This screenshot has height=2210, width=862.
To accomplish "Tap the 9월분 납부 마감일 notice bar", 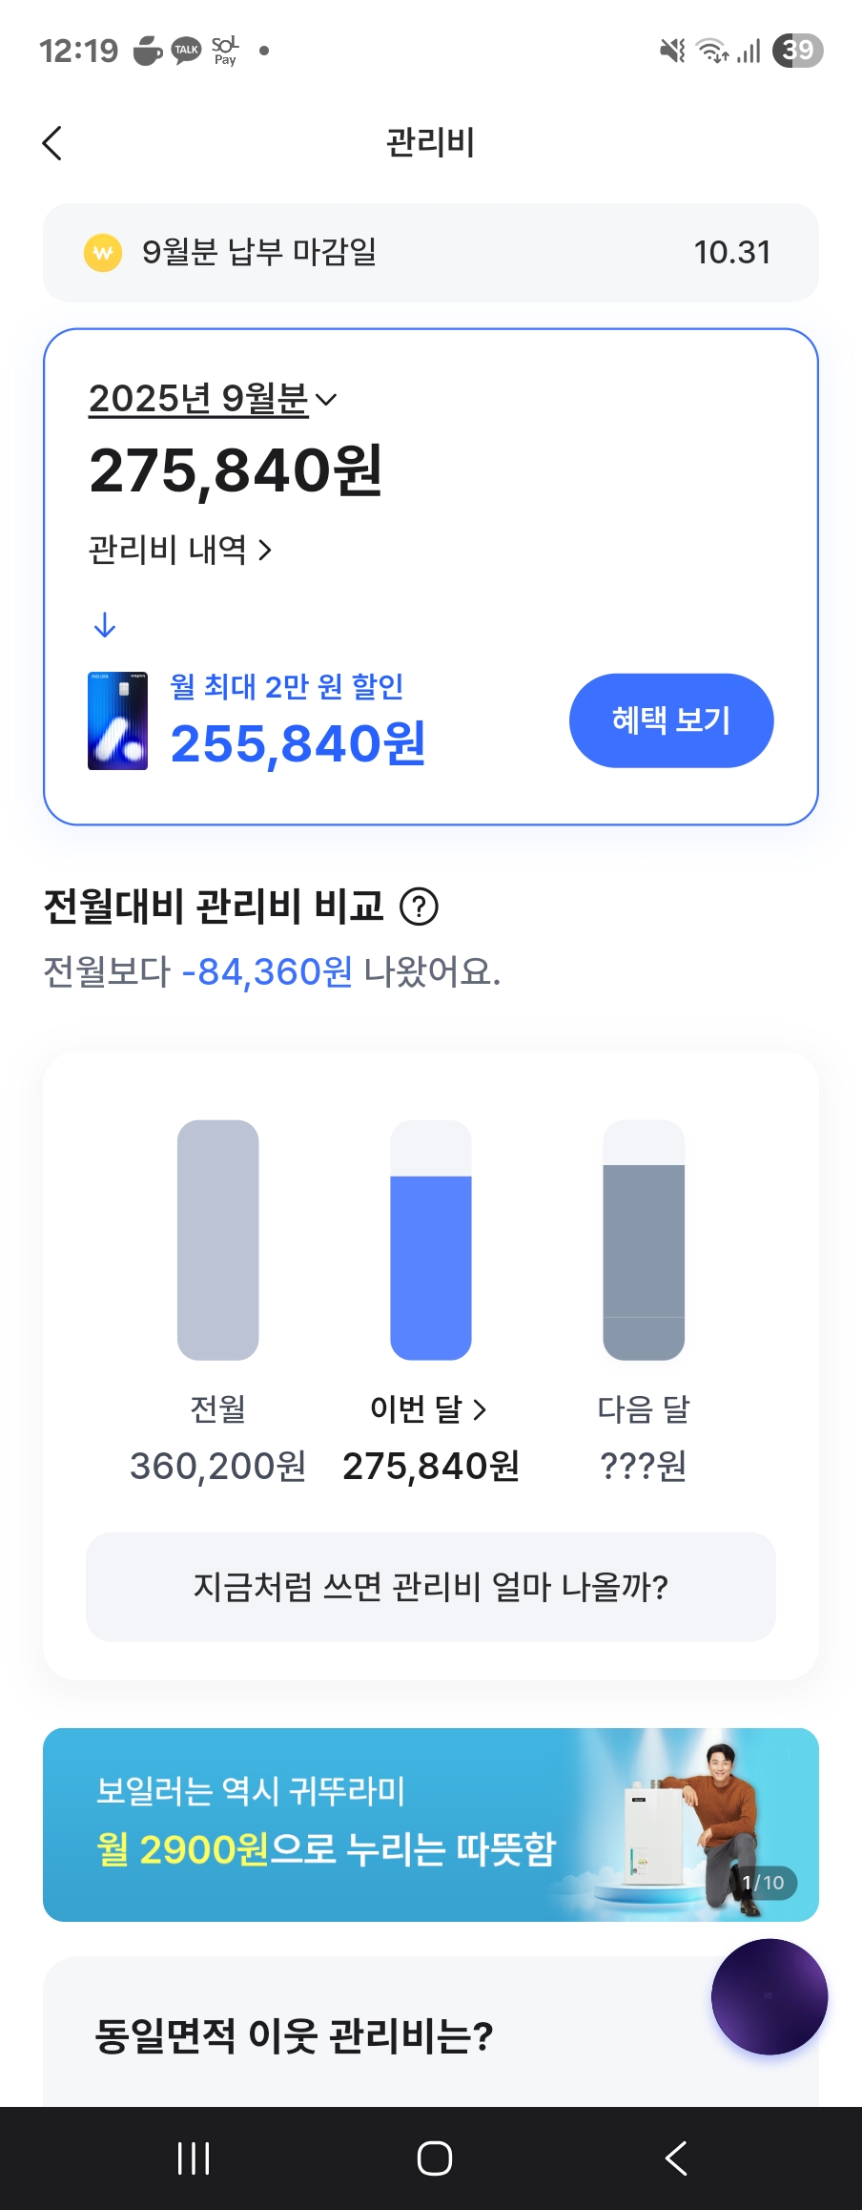I will [x=431, y=253].
